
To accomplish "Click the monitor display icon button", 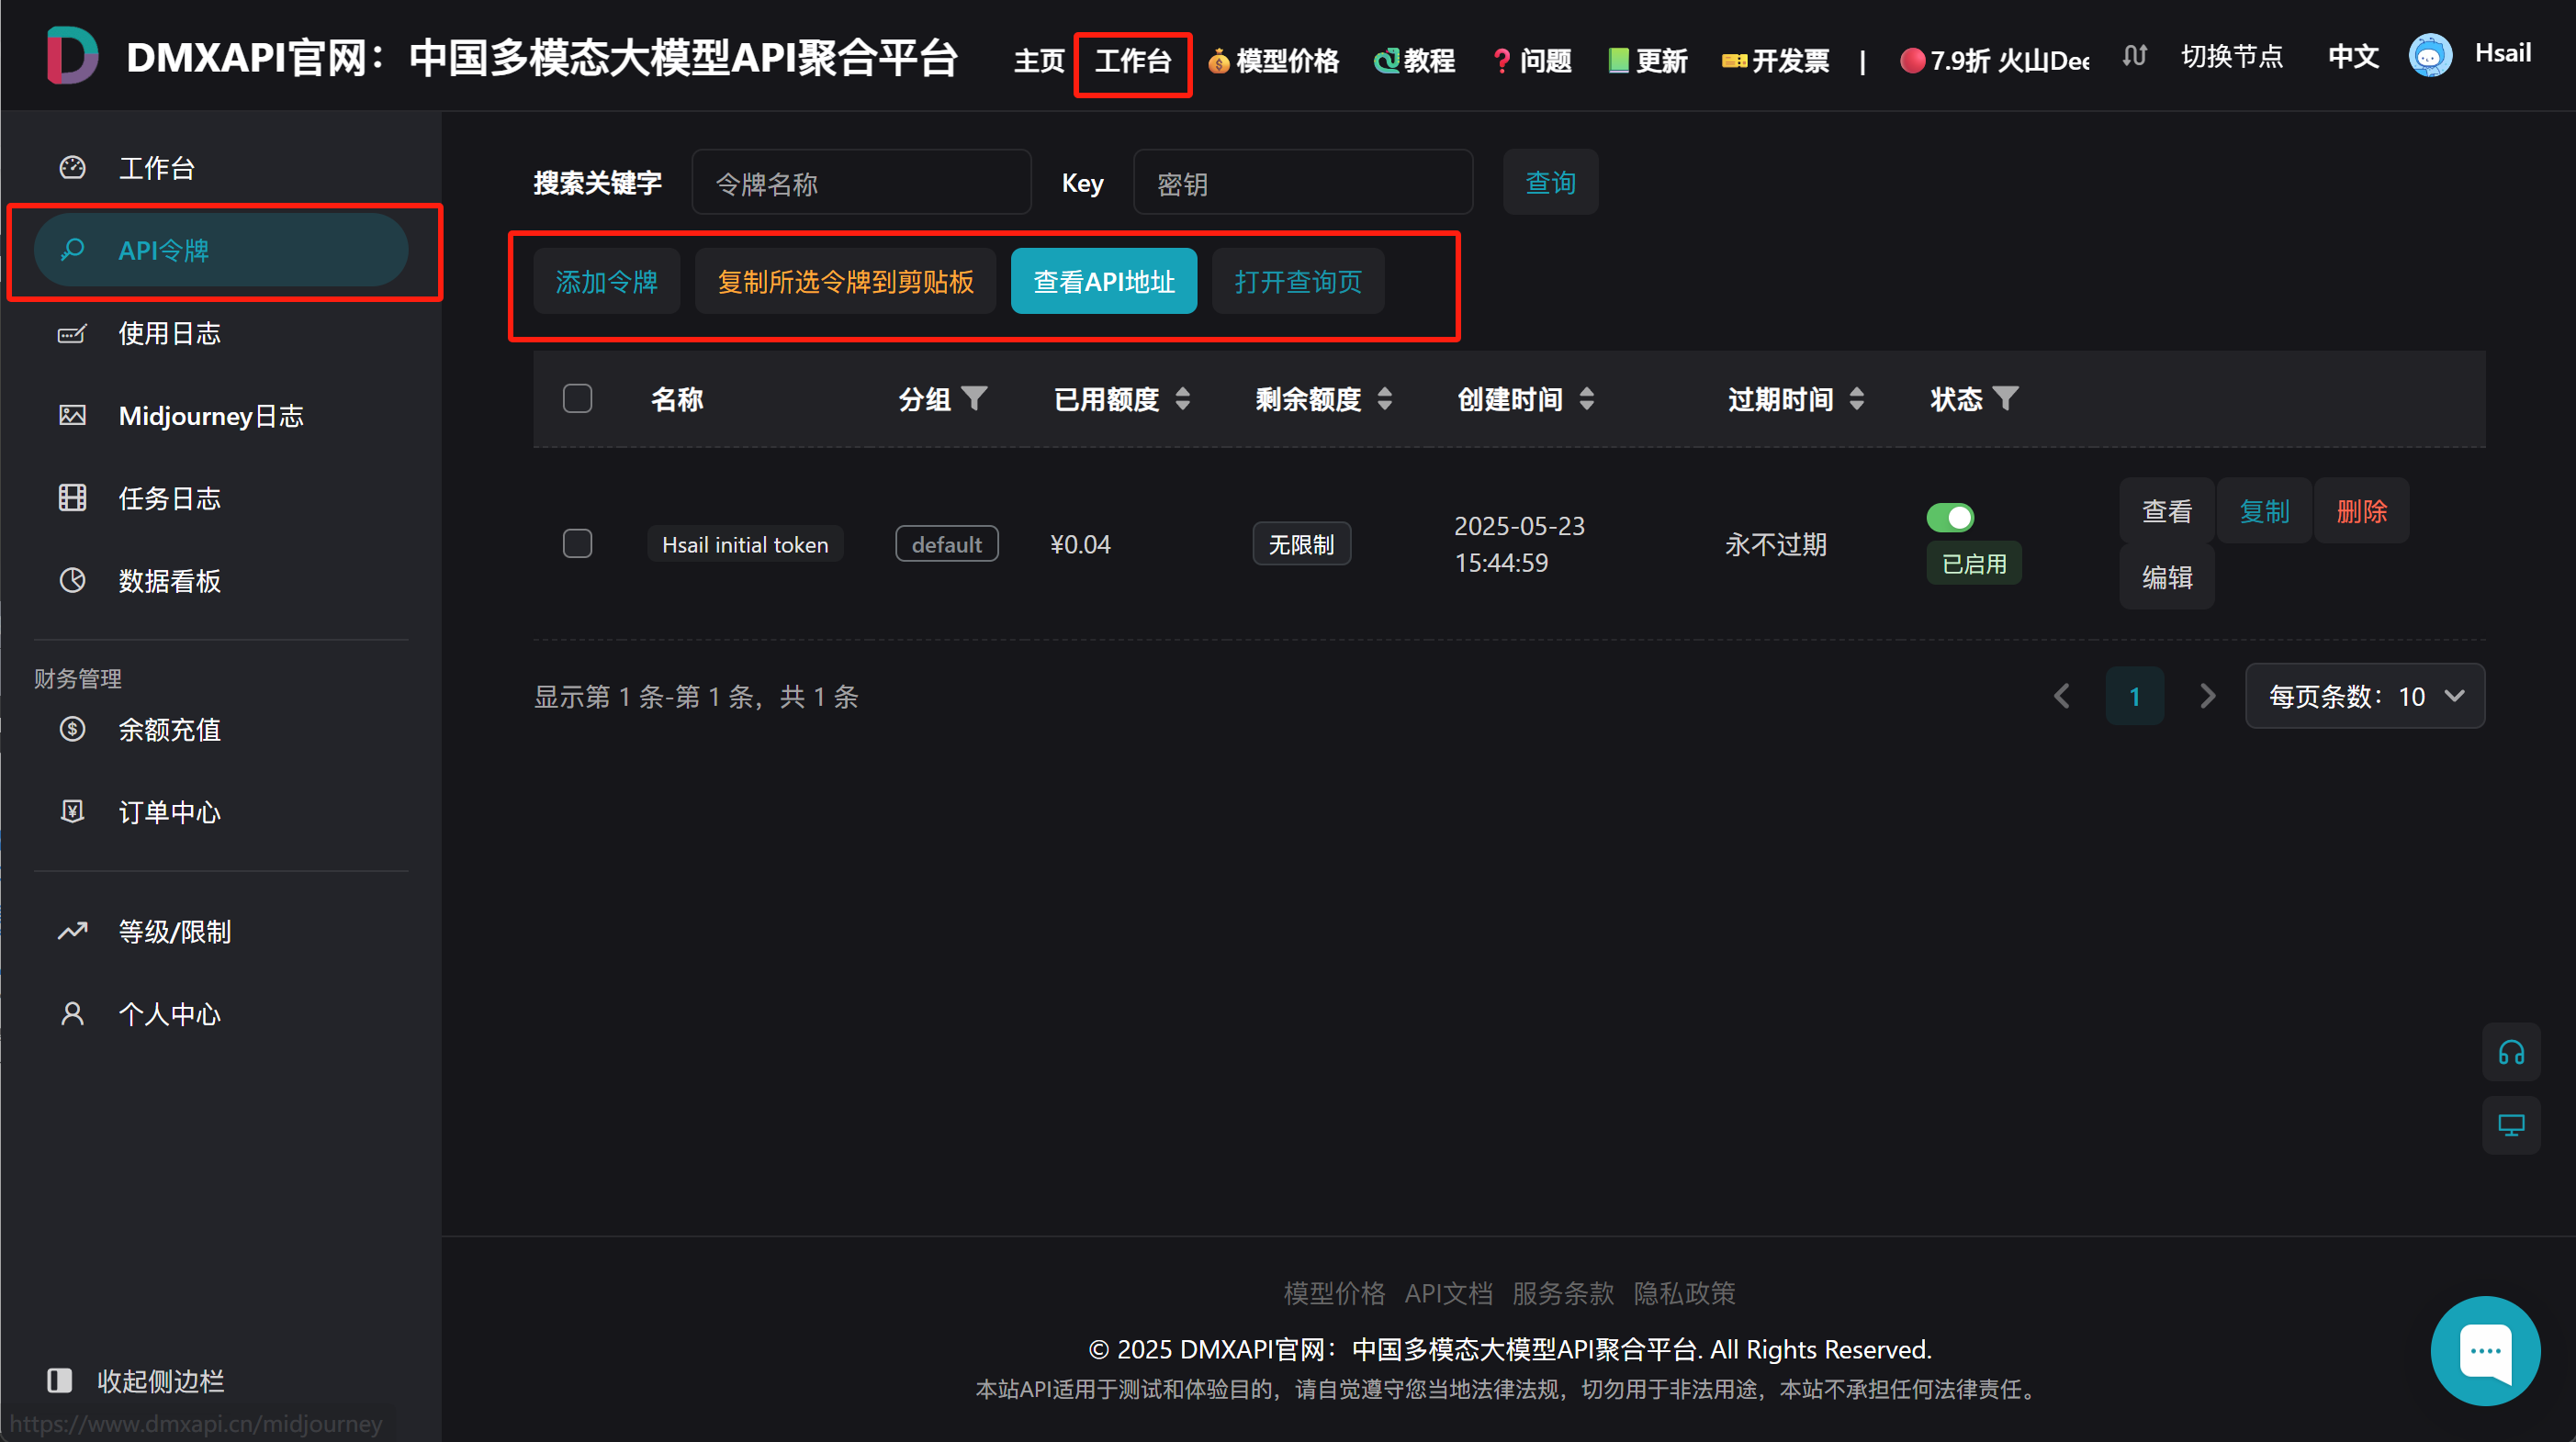I will [2511, 1125].
